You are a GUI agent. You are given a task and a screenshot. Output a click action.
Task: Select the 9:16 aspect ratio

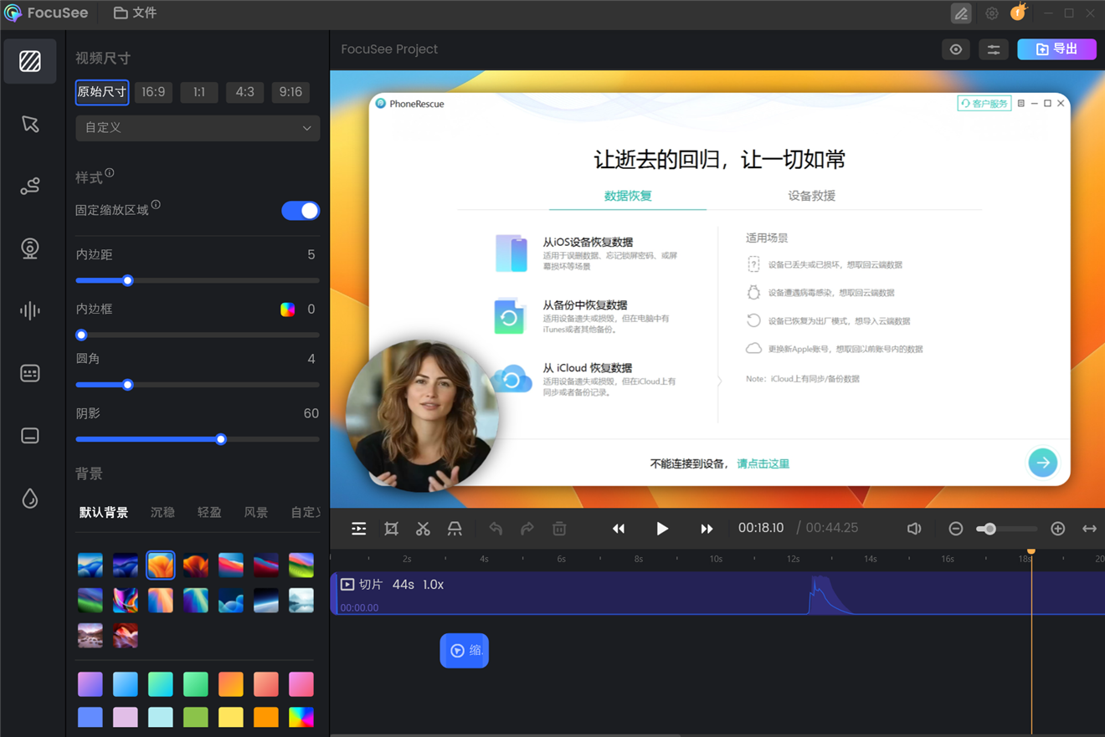click(x=290, y=92)
